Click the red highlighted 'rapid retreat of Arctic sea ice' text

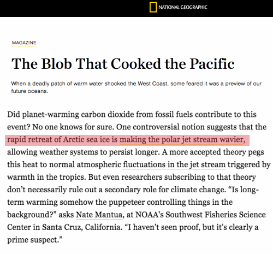58,140
